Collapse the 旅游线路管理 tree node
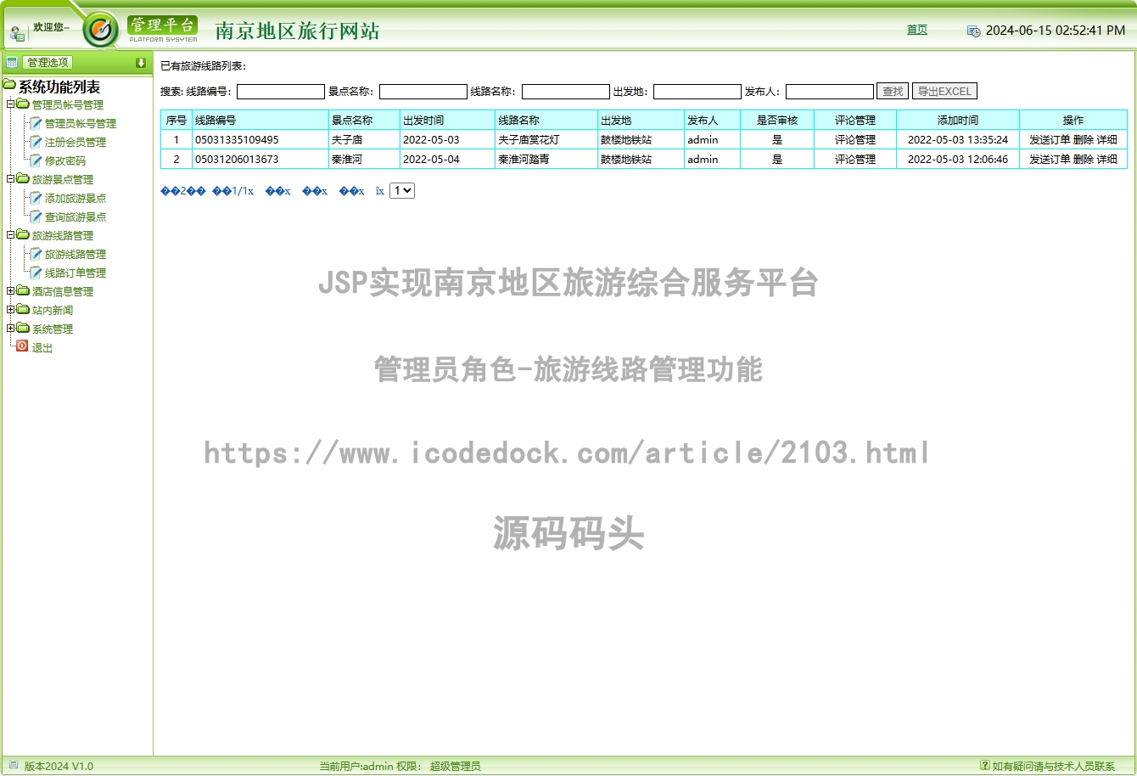1137x776 pixels. 10,235
